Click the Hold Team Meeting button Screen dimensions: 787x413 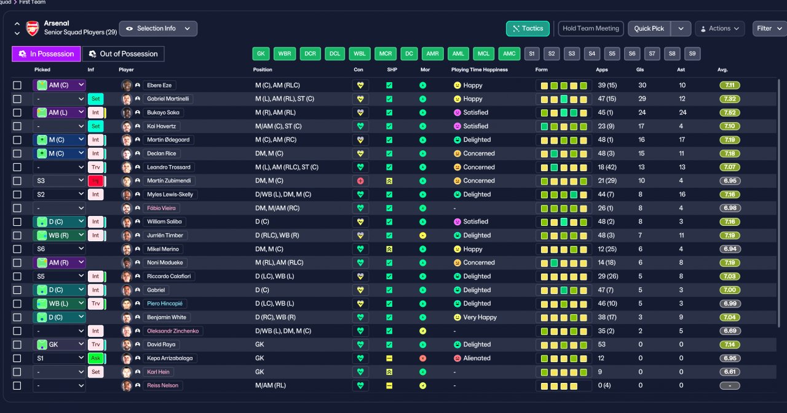click(x=591, y=28)
